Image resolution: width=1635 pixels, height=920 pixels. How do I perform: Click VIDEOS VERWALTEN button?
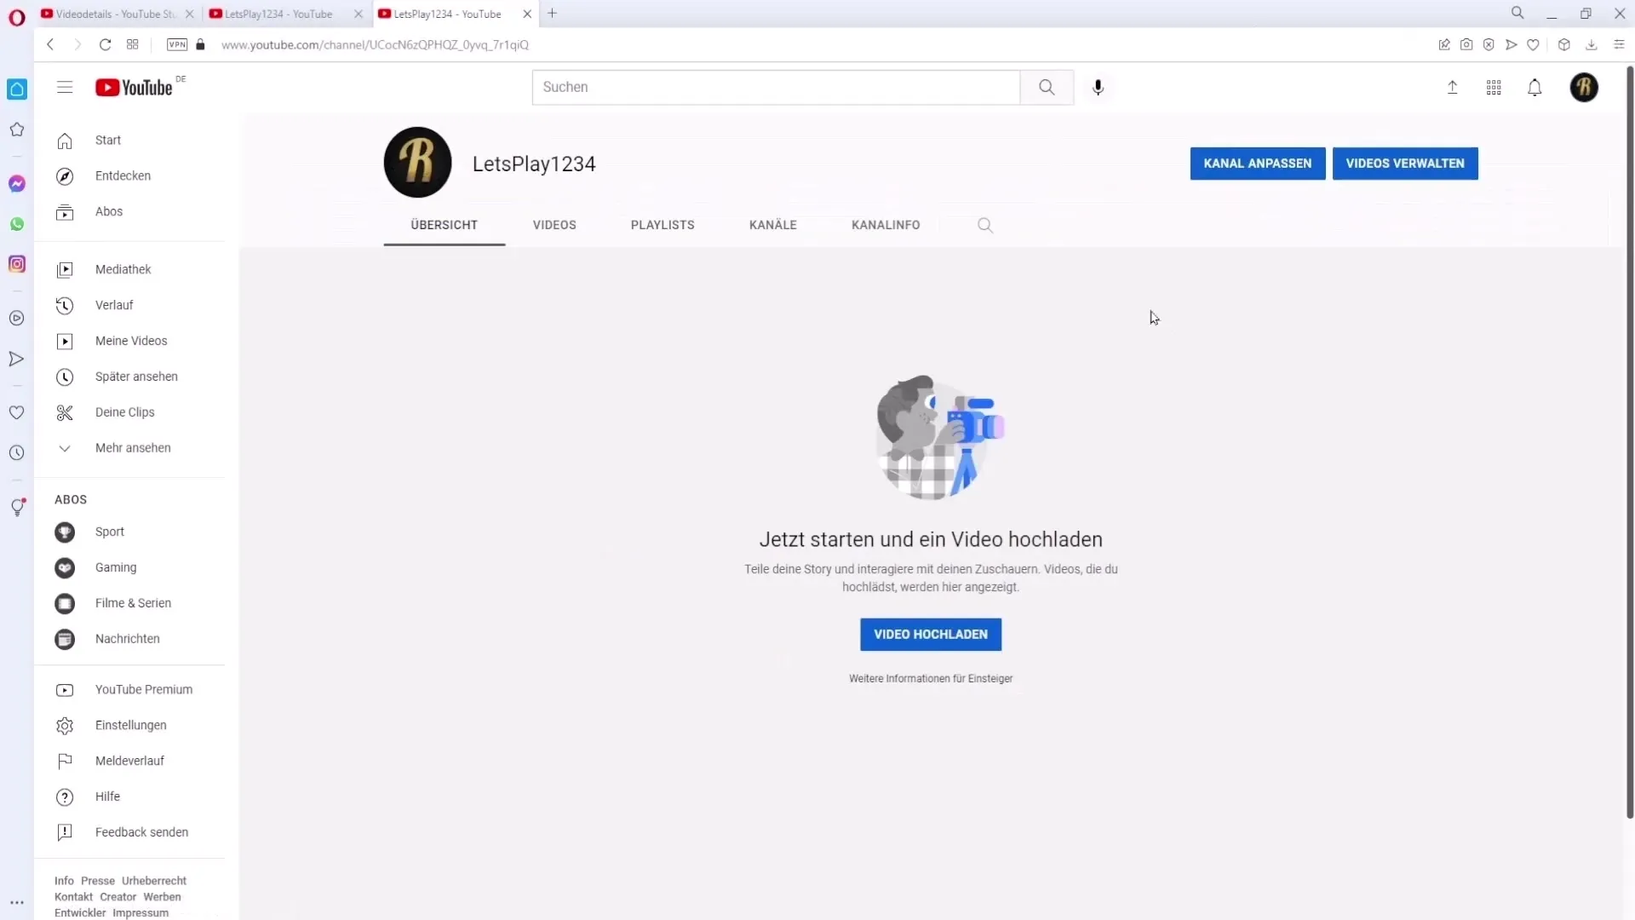1405,163
